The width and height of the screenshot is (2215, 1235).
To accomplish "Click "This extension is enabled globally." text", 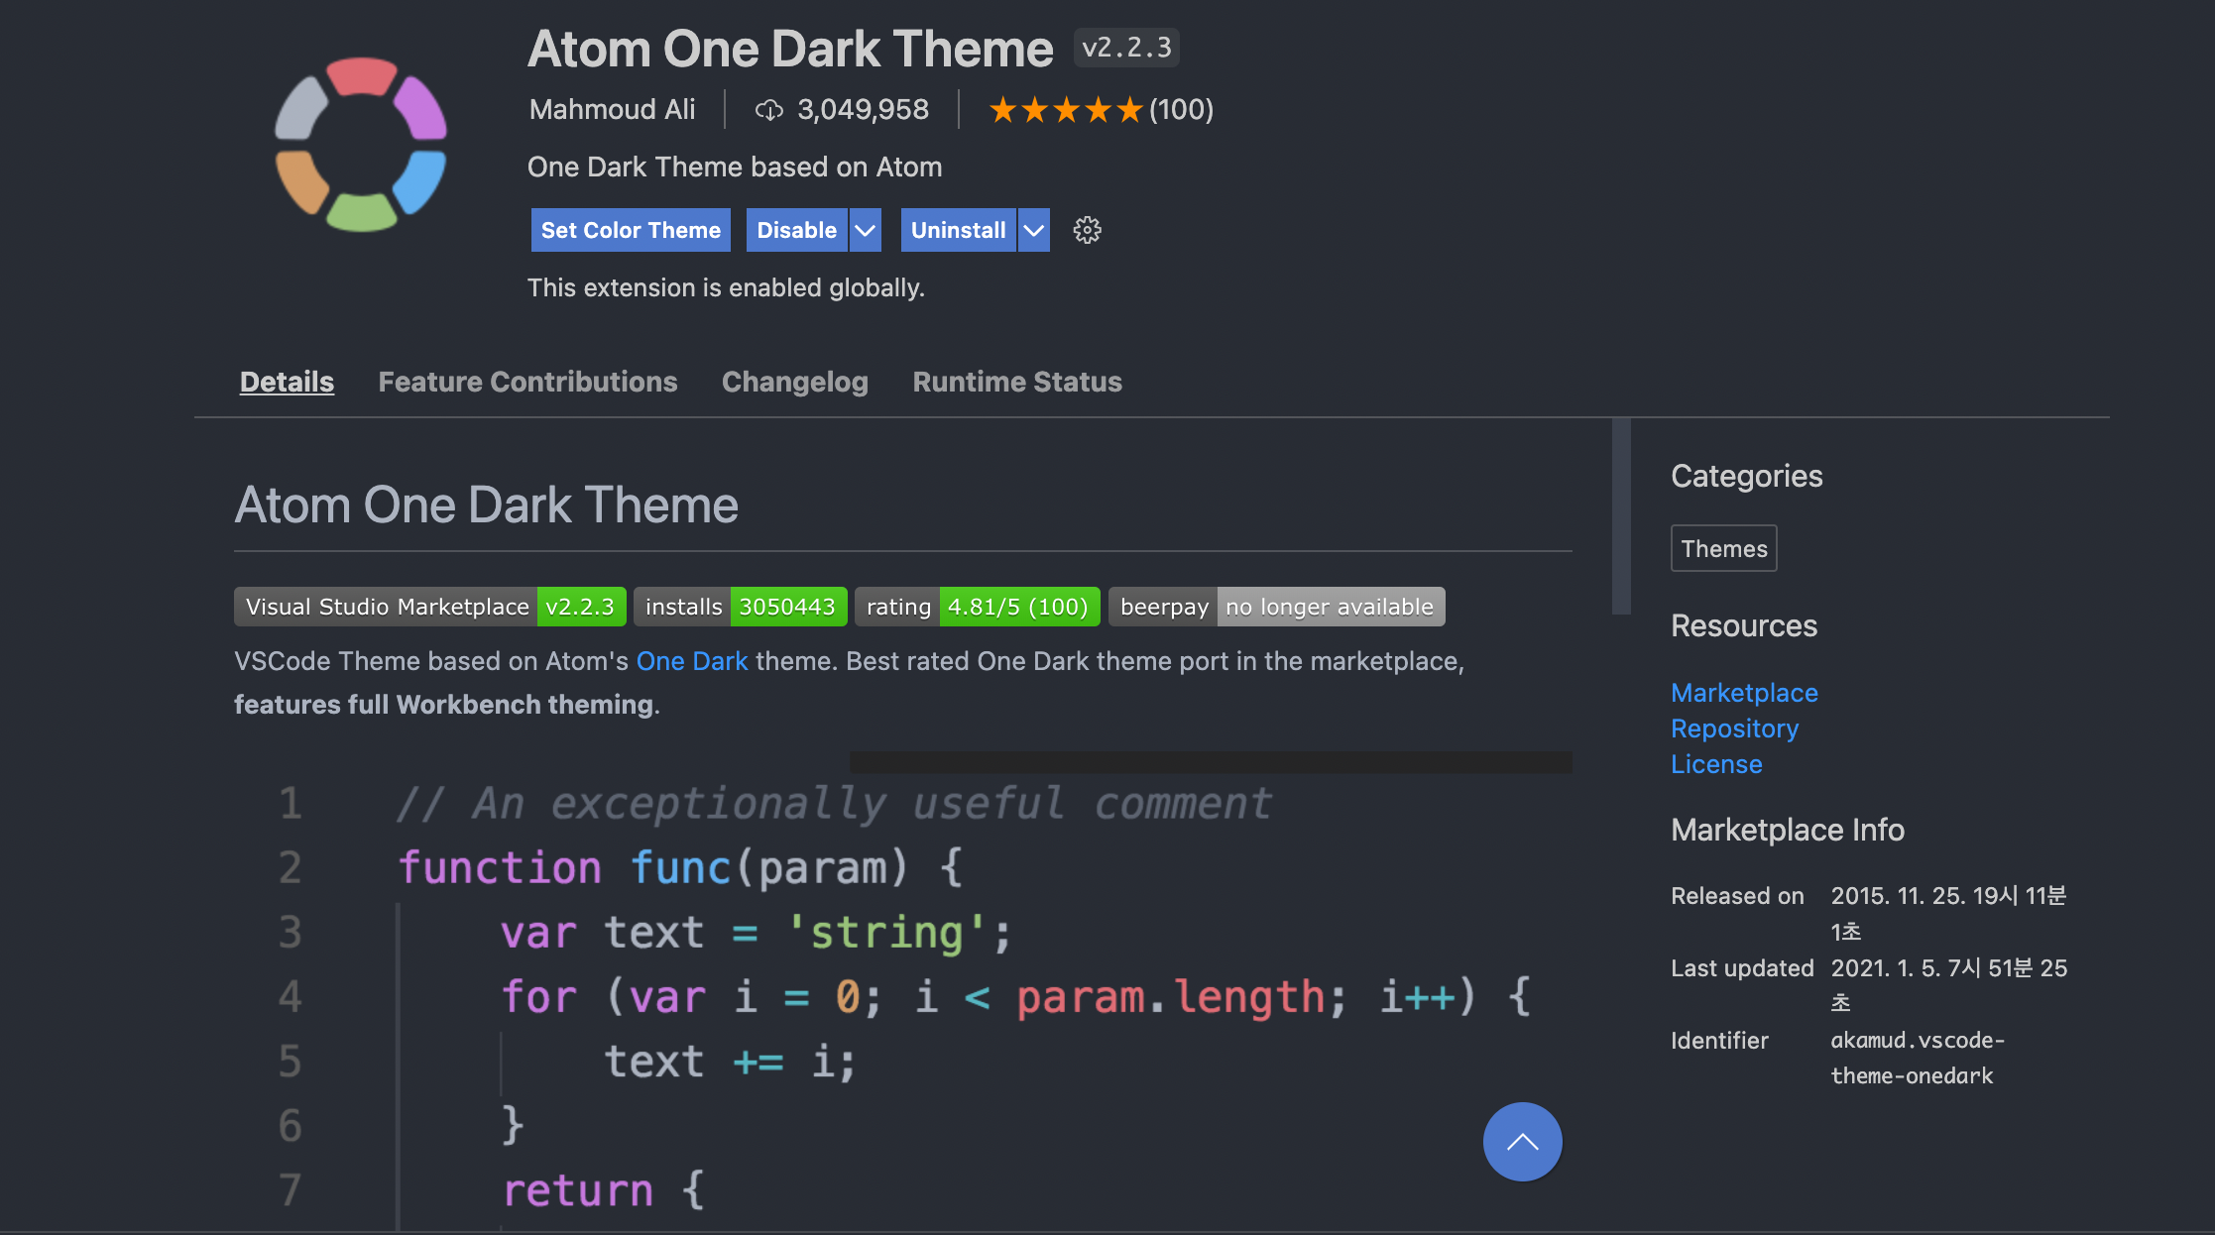I will pyautogui.click(x=726, y=287).
